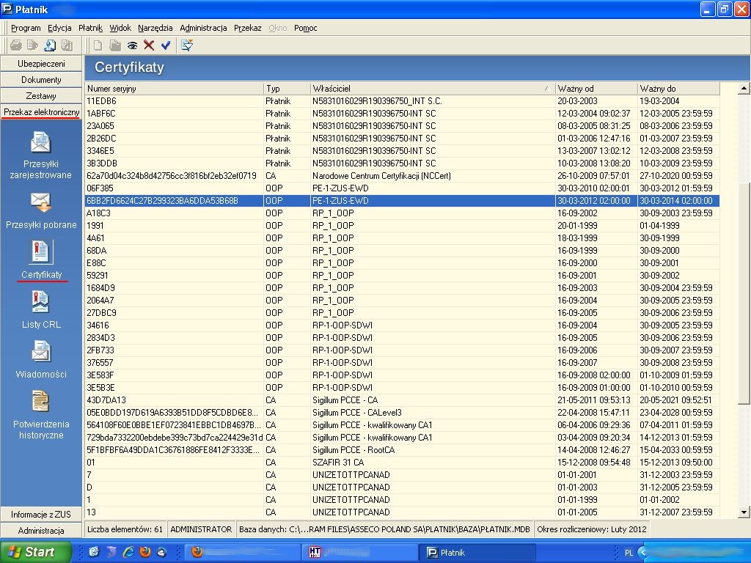The width and height of the screenshot is (751, 563).
Task: Click the ADMINISTRATOR status bar field
Action: 201,529
